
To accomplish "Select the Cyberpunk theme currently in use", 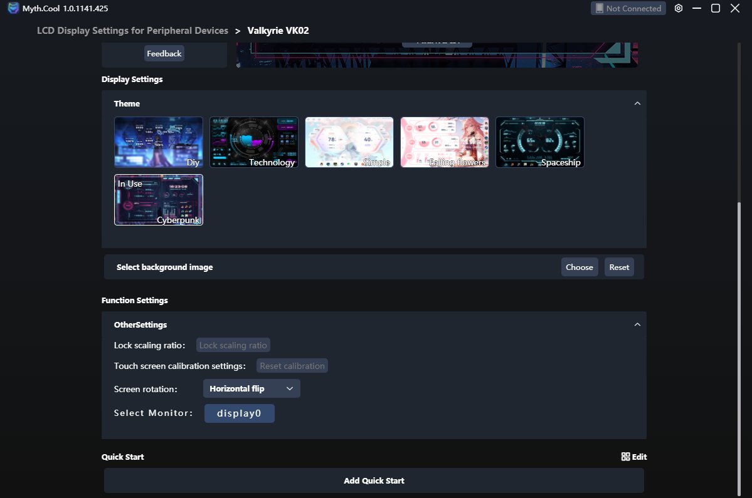I will pos(159,200).
